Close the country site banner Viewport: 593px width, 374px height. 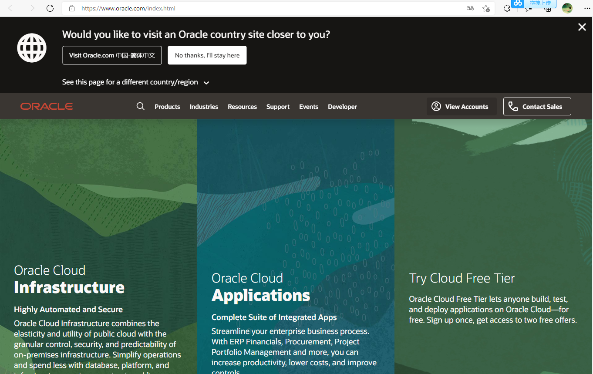click(582, 27)
